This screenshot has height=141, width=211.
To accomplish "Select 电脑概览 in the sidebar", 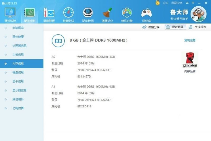I will 22,28.
